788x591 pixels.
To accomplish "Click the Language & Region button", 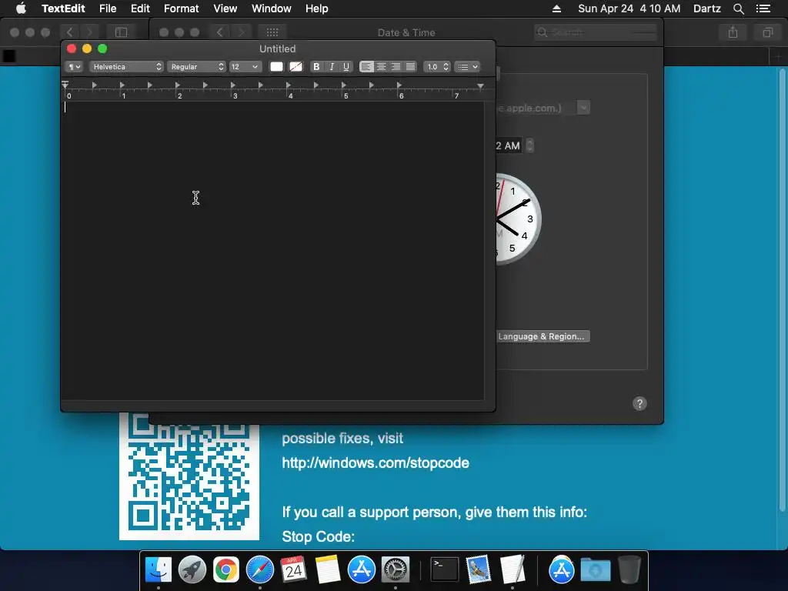I will [543, 336].
